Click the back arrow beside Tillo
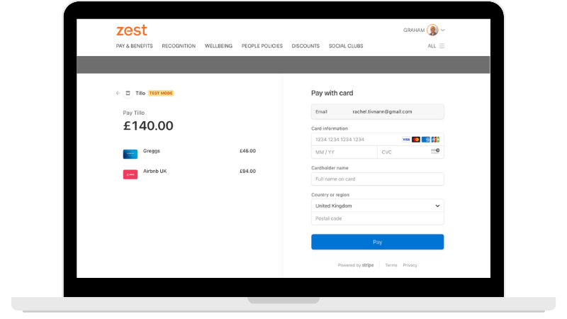 (118, 94)
